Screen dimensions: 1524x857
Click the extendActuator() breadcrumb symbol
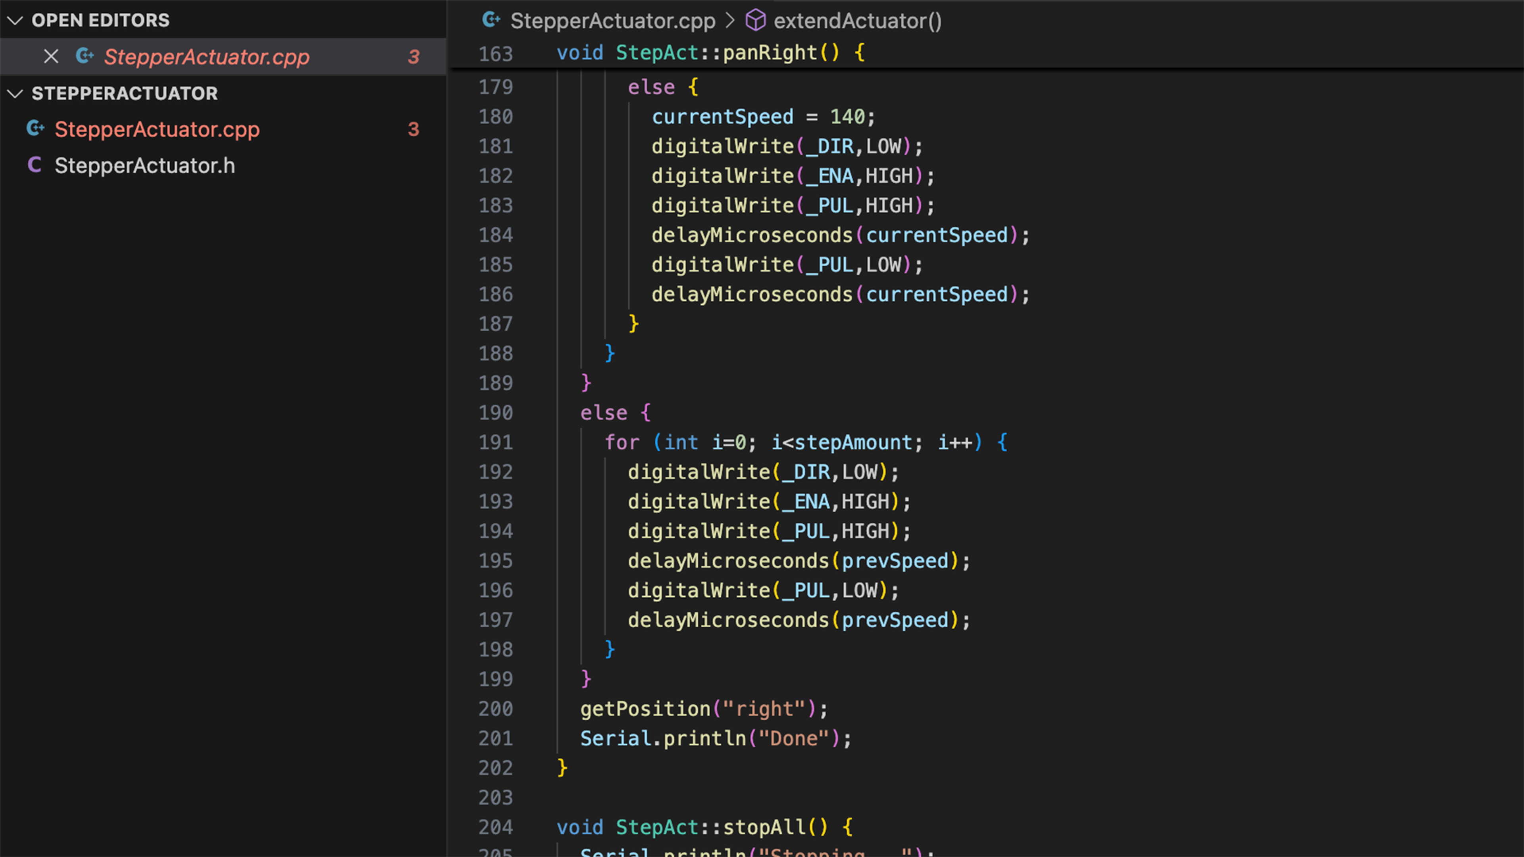point(857,21)
